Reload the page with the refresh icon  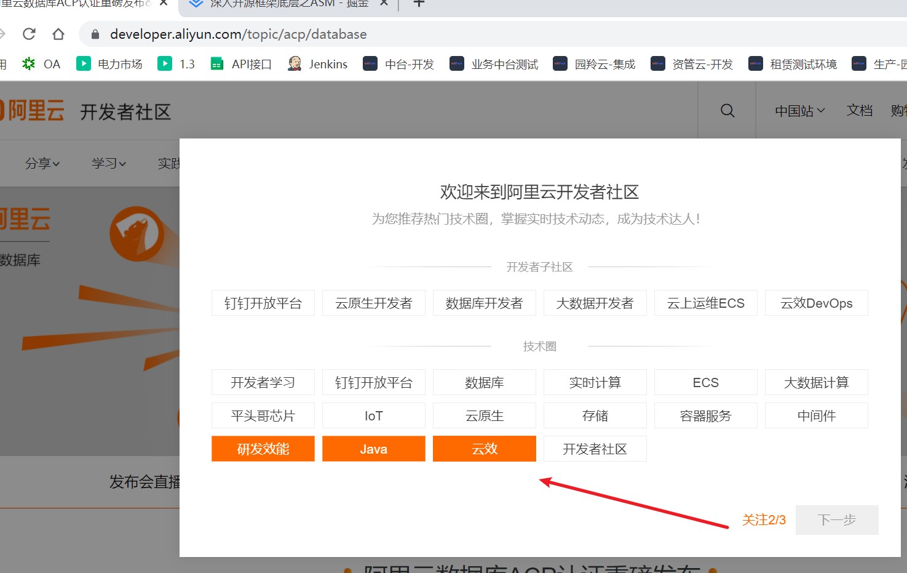(29, 34)
